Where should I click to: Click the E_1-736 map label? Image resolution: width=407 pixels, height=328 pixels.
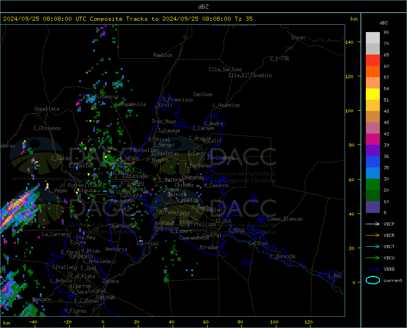279,59
